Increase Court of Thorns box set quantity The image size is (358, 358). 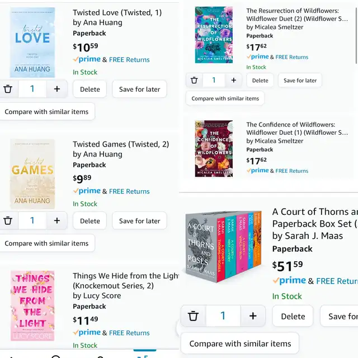tap(253, 316)
